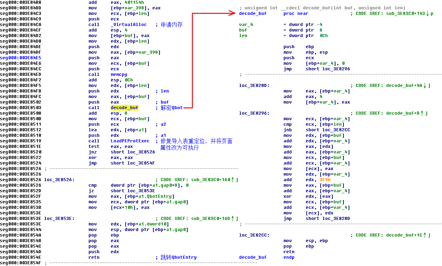442x266 pixels.
Task: Select the 跳转QbotEntry comment
Action: pos(178,257)
